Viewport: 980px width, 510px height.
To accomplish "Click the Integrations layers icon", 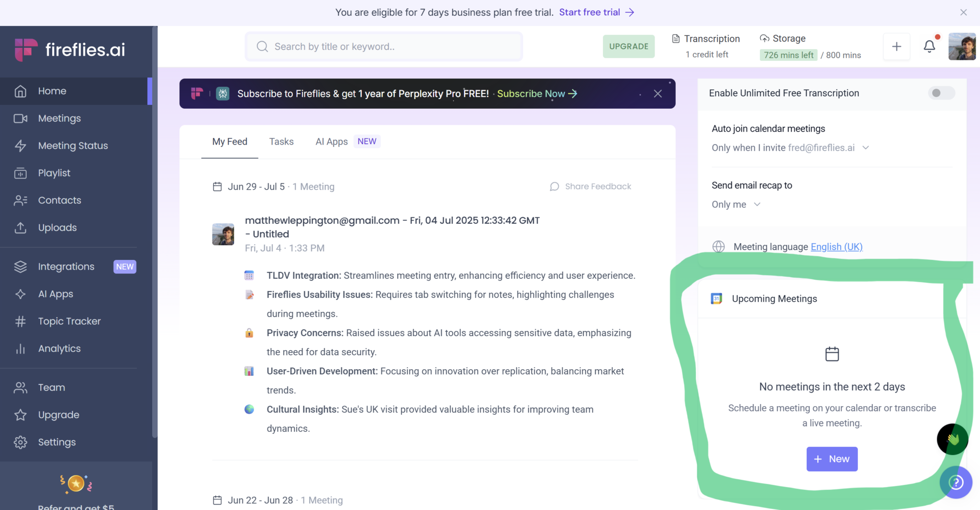I will click(20, 267).
